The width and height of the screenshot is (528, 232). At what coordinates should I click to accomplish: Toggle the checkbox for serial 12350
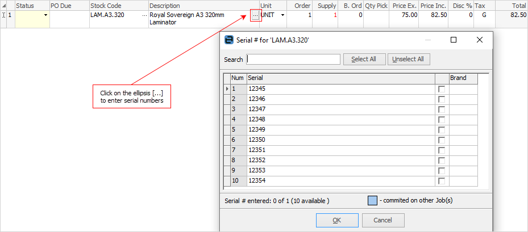(x=442, y=140)
